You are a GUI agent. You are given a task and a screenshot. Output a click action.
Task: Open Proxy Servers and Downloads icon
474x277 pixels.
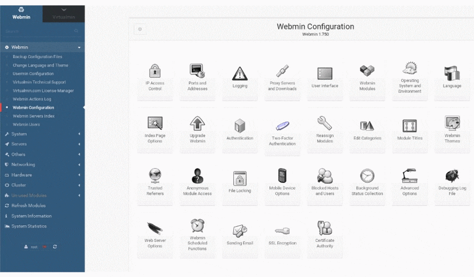(282, 71)
